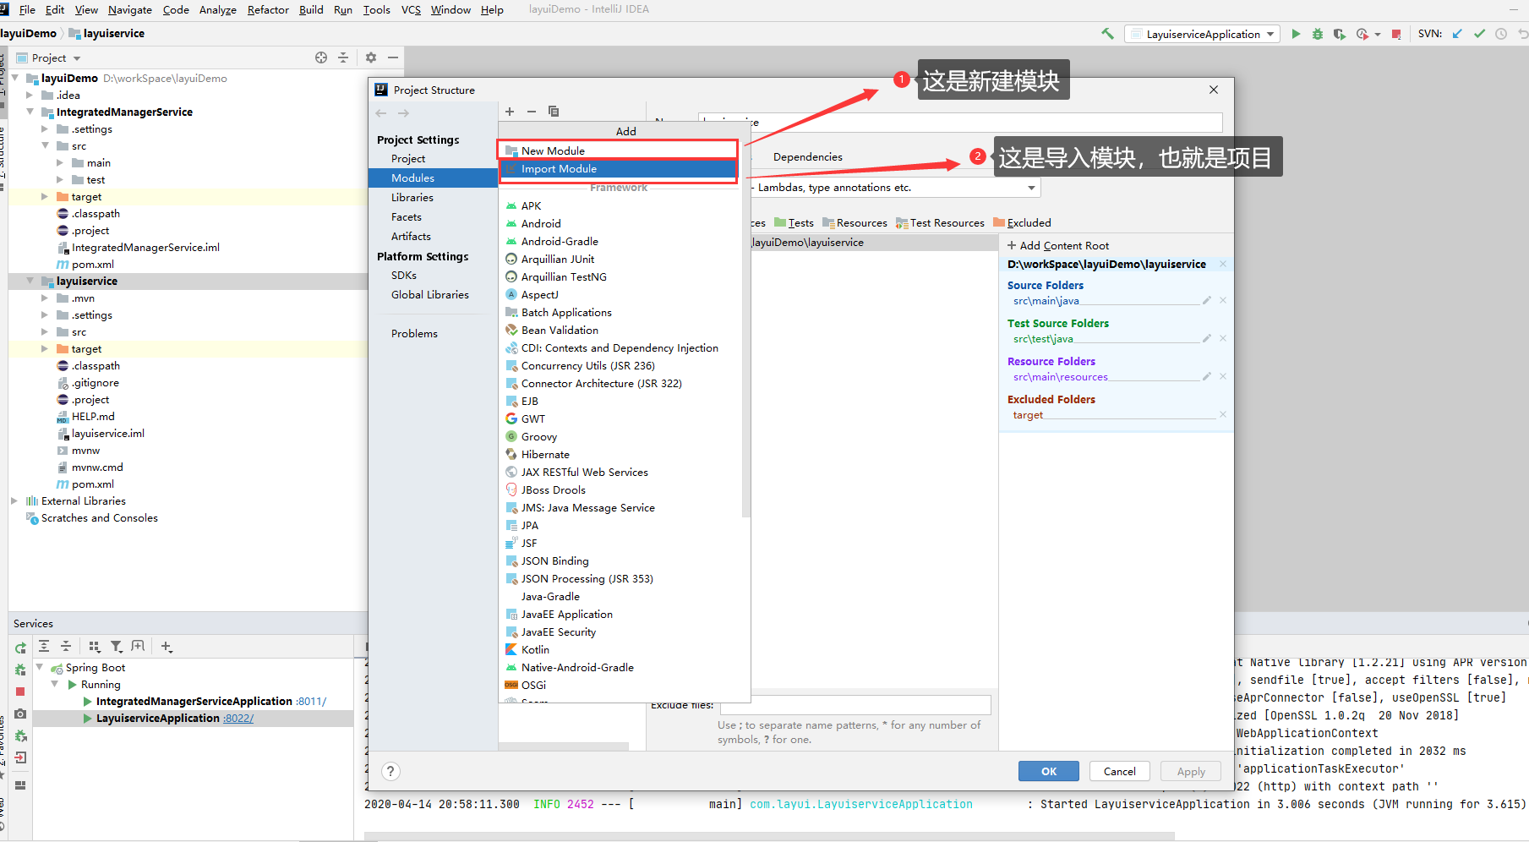
Task: Start debugging with the main toolbar bug icon
Action: [x=1318, y=34]
